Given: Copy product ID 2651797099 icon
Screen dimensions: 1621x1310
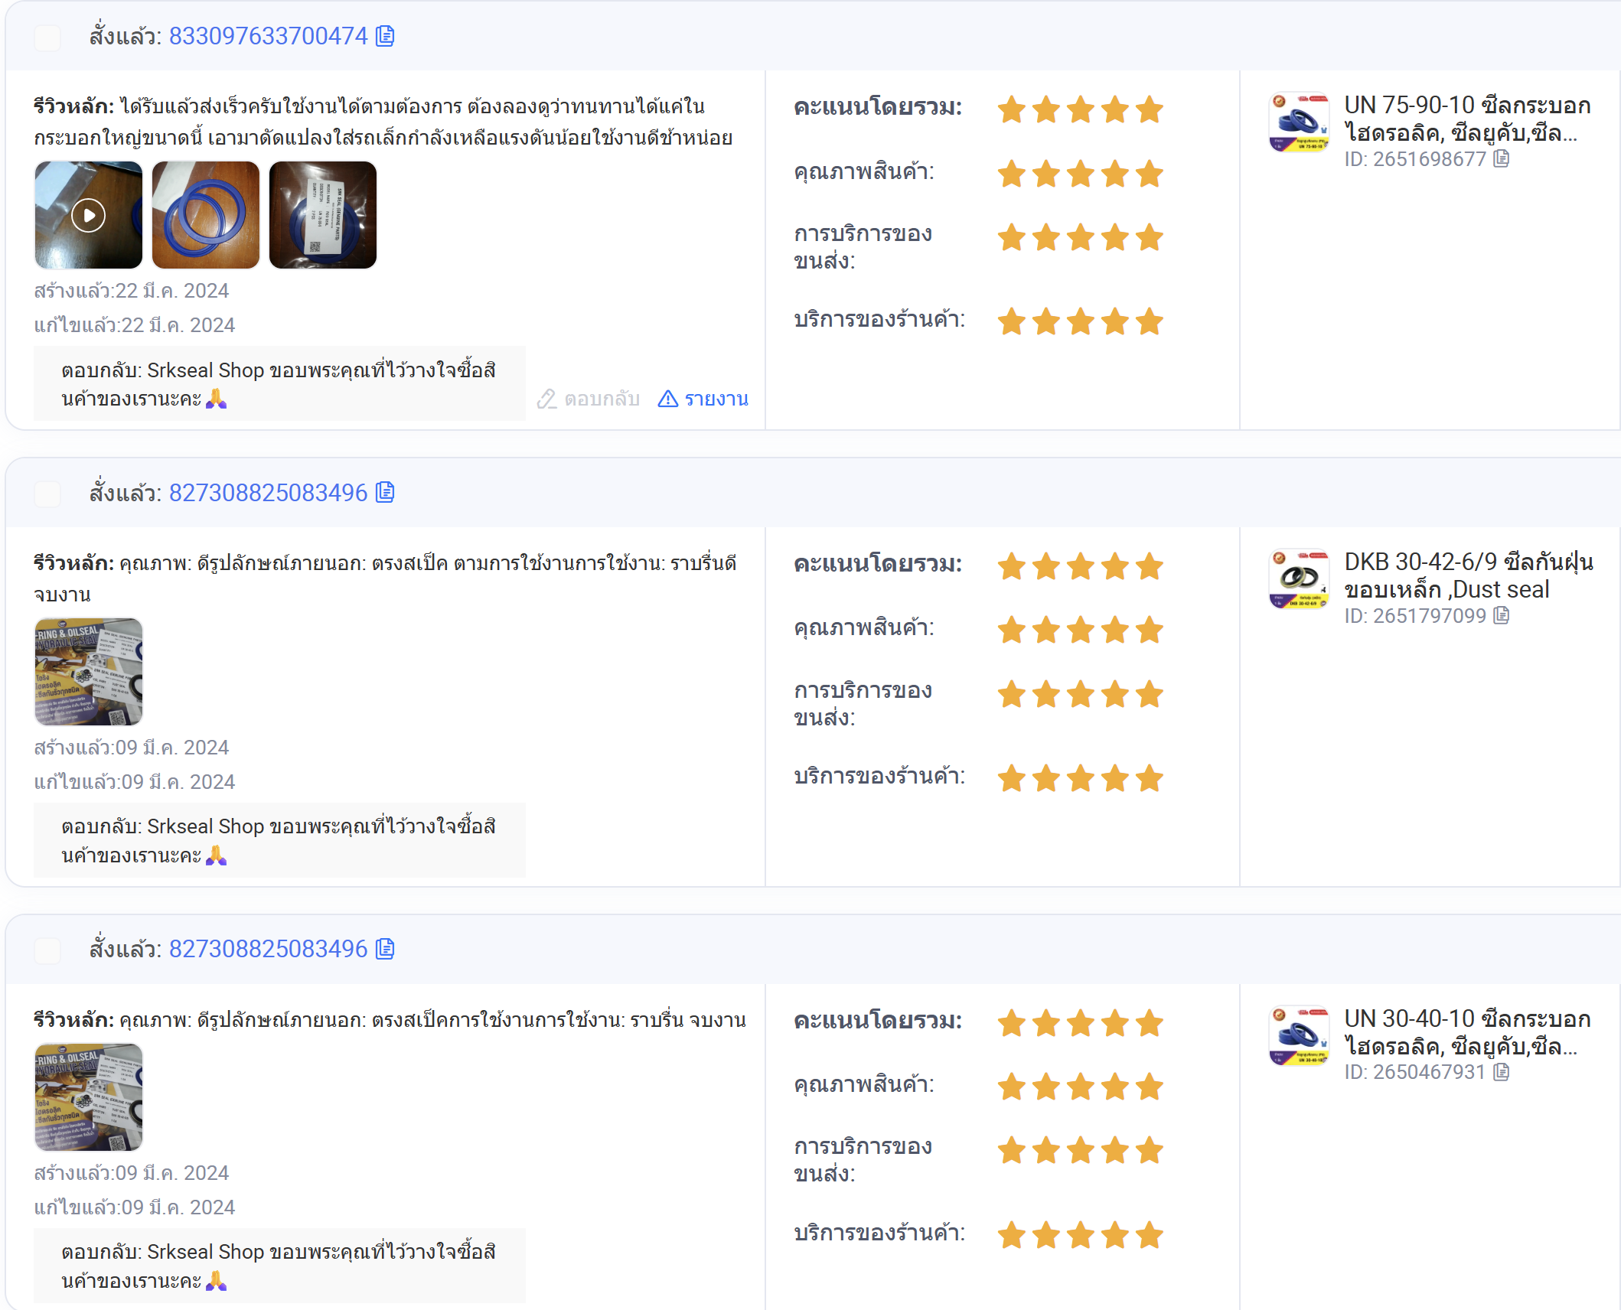Looking at the screenshot, I should [1502, 615].
